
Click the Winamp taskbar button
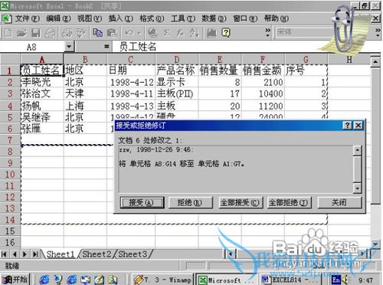click(x=163, y=280)
